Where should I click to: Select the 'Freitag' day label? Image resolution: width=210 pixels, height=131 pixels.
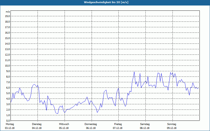tap(118, 124)
